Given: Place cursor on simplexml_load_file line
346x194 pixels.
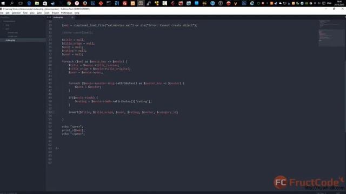Looking at the screenshot, I should coord(130,25).
